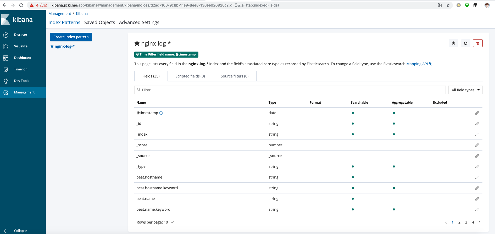
Task: Open Saved Objects tab
Action: [x=99, y=23]
